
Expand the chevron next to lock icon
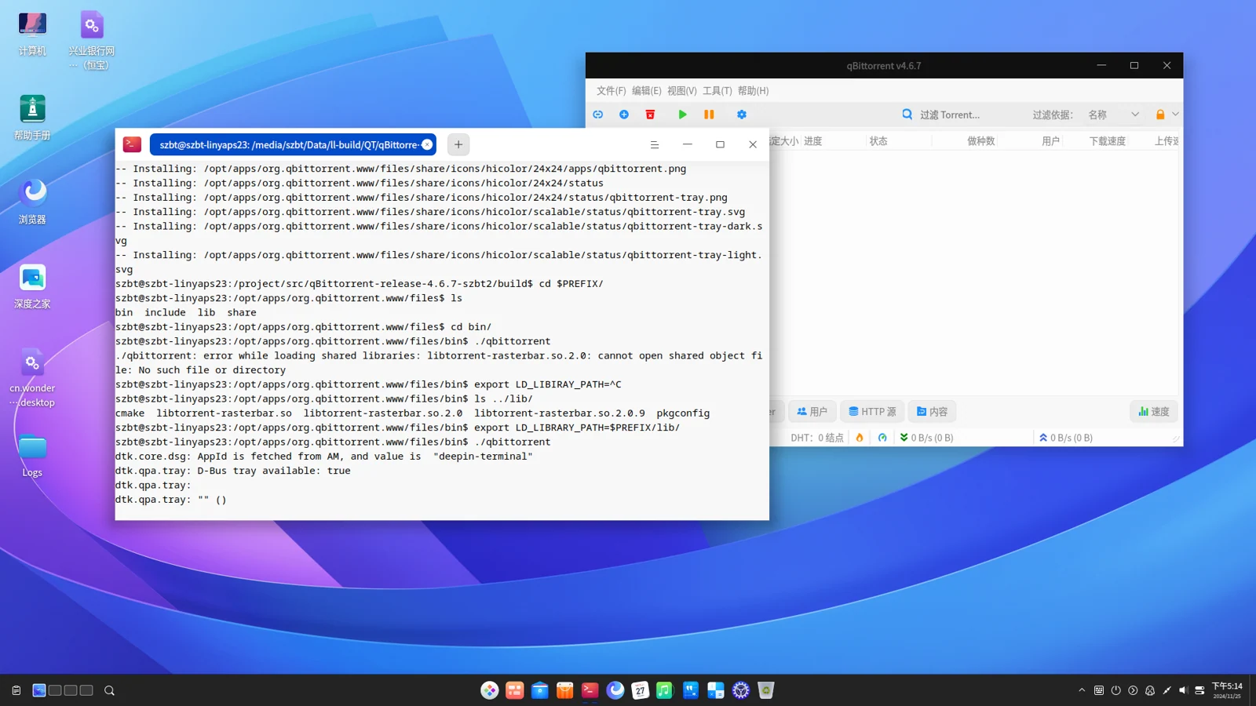click(x=1175, y=115)
